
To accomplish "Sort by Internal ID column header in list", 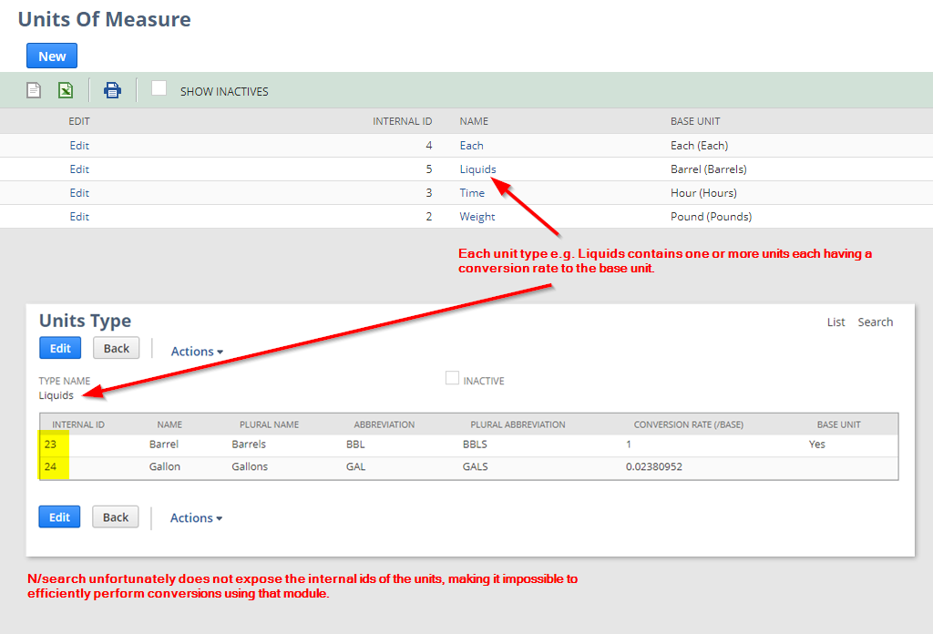I will click(x=402, y=121).
